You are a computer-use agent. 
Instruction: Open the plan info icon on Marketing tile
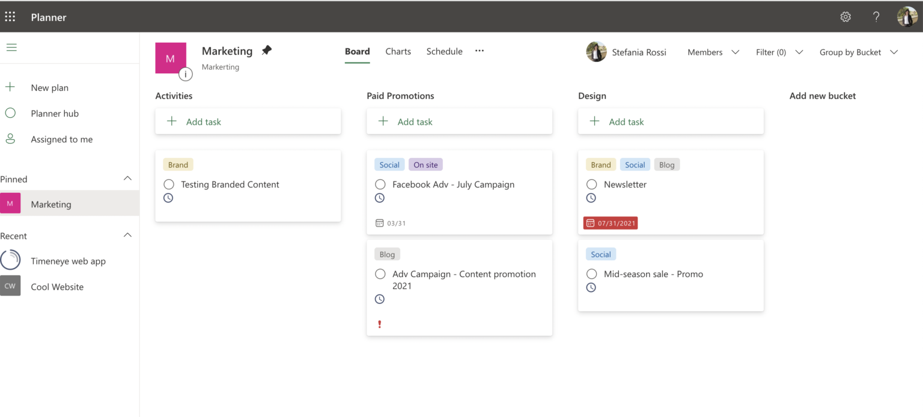[x=186, y=75]
